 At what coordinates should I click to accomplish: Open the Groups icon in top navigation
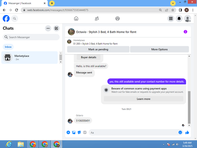[117, 19]
